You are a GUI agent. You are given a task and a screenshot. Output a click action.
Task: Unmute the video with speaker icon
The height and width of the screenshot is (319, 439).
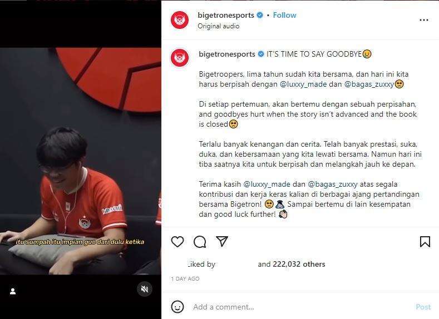pos(145,289)
